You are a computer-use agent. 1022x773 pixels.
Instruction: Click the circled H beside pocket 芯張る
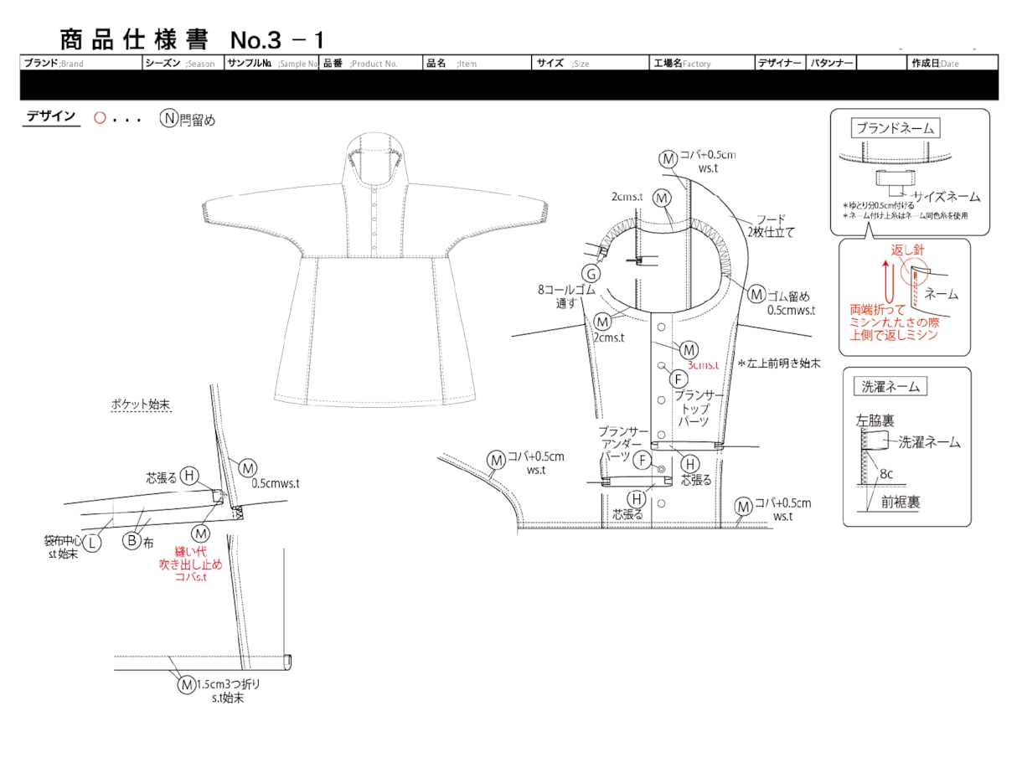[x=191, y=477]
